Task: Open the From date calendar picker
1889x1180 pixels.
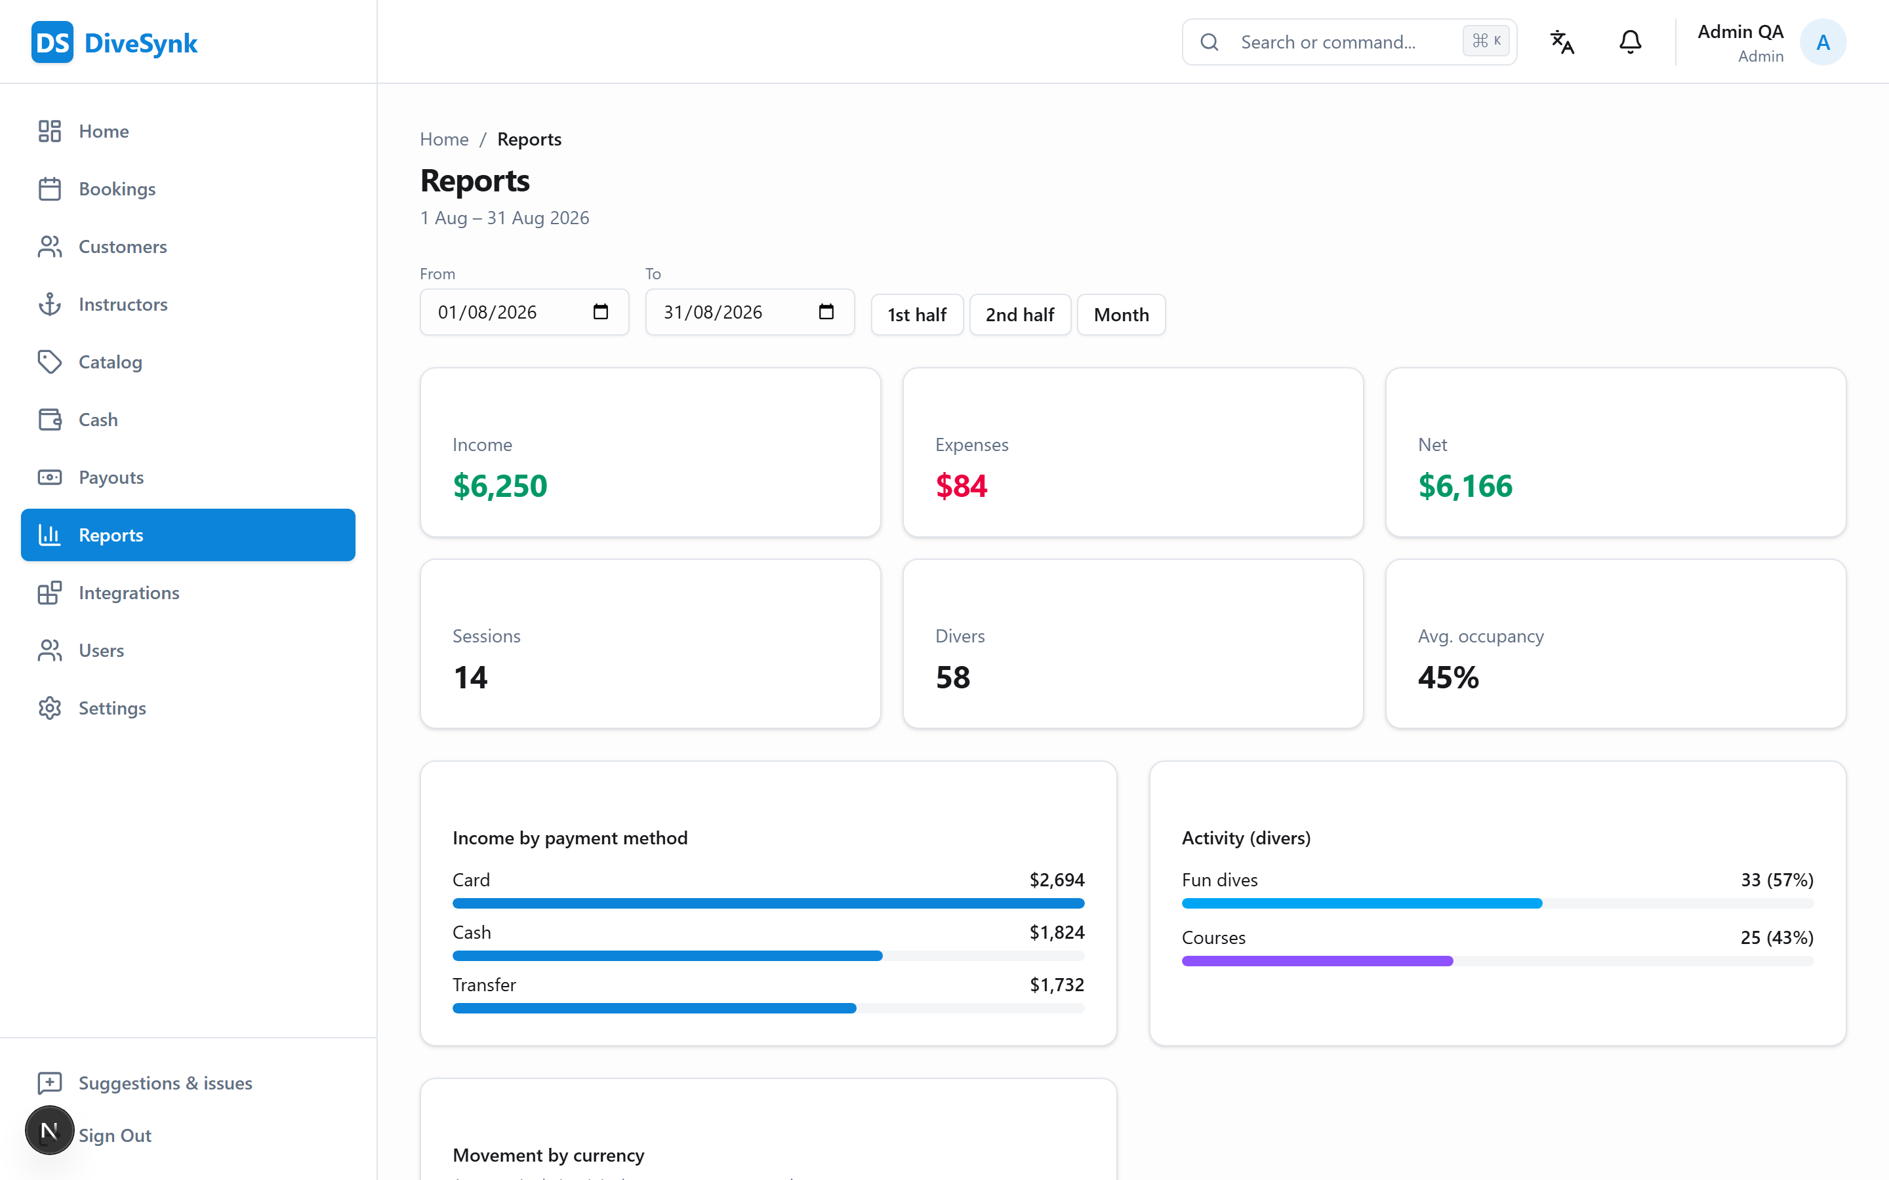Action: [600, 312]
